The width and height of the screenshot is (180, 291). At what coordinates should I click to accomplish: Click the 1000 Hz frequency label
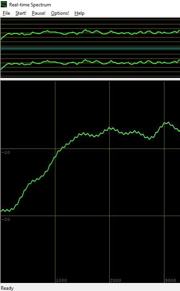pos(61,281)
